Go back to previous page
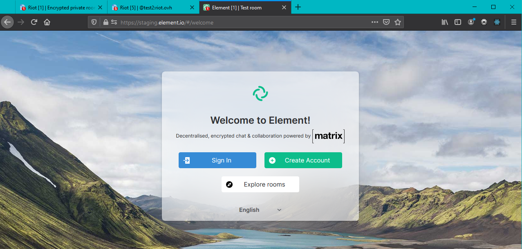The image size is (522, 249). click(7, 22)
